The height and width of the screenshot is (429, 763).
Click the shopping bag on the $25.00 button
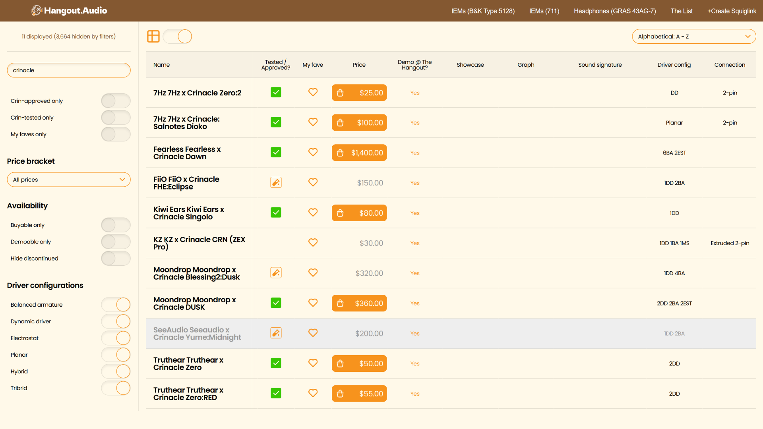(340, 93)
